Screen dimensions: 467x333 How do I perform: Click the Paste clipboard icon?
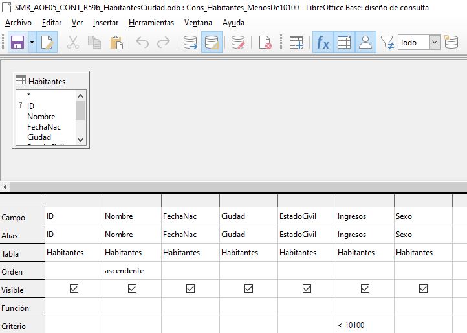[x=116, y=42]
